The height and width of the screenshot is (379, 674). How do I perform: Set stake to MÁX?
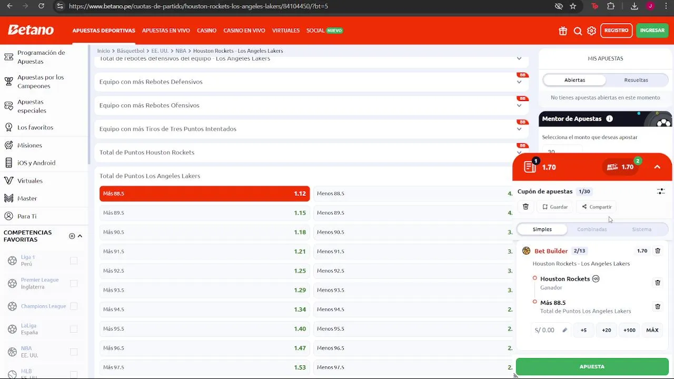point(652,331)
